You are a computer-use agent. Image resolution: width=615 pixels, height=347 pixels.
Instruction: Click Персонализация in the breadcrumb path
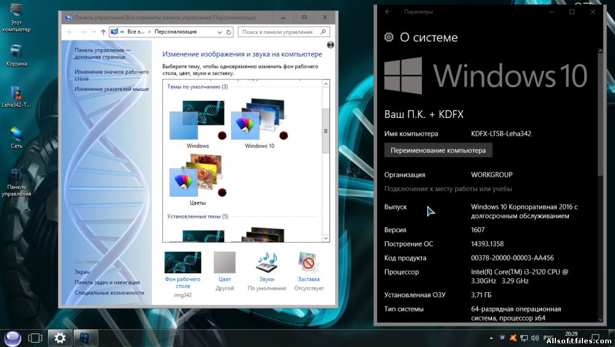pyautogui.click(x=175, y=32)
